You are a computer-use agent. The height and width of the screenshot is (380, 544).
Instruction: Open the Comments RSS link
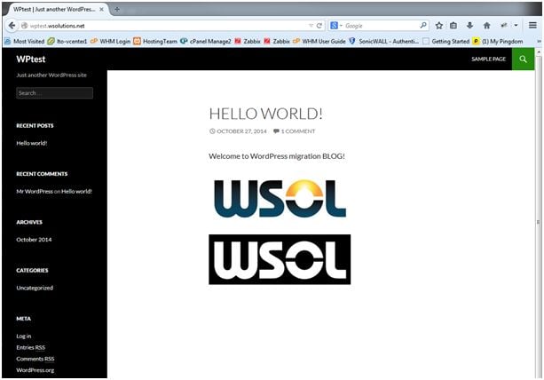35,359
